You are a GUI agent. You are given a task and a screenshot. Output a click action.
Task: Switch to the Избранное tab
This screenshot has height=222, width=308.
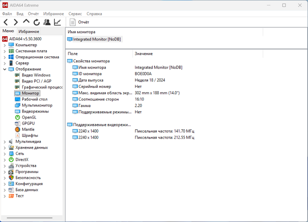pos(29,31)
